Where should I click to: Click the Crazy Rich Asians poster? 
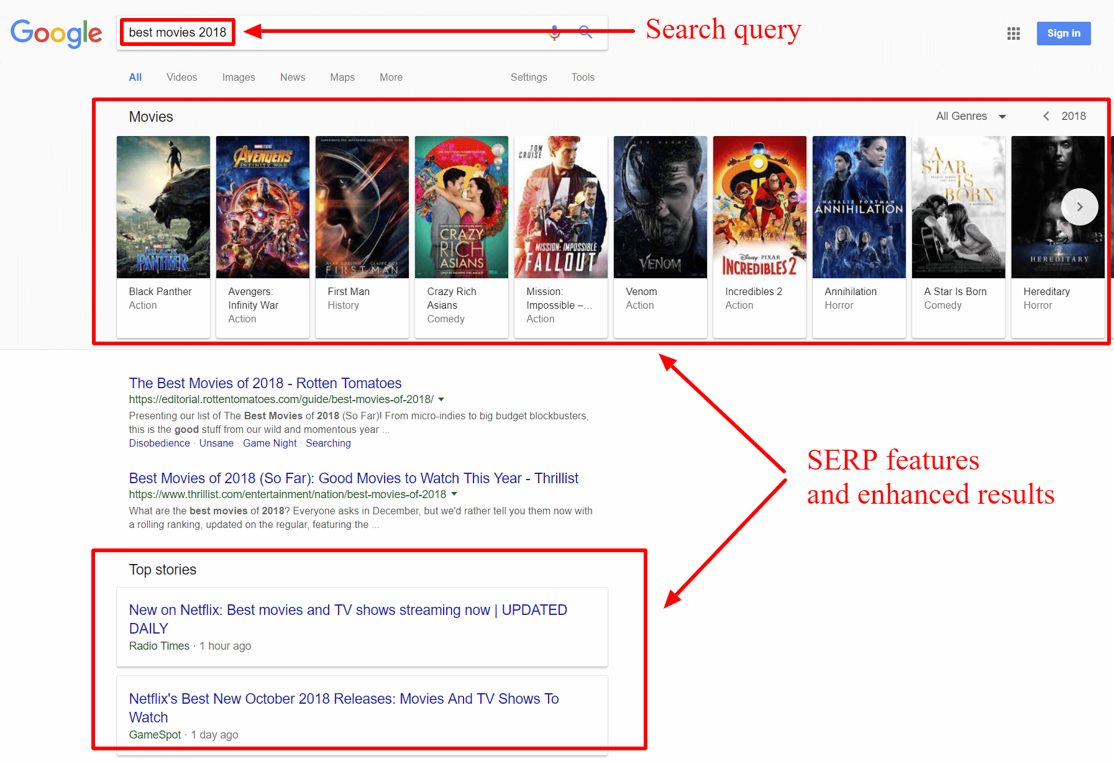click(462, 207)
